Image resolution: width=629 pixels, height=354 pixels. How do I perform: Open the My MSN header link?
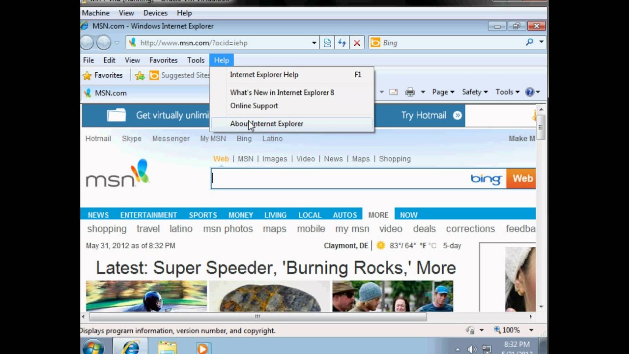point(213,139)
